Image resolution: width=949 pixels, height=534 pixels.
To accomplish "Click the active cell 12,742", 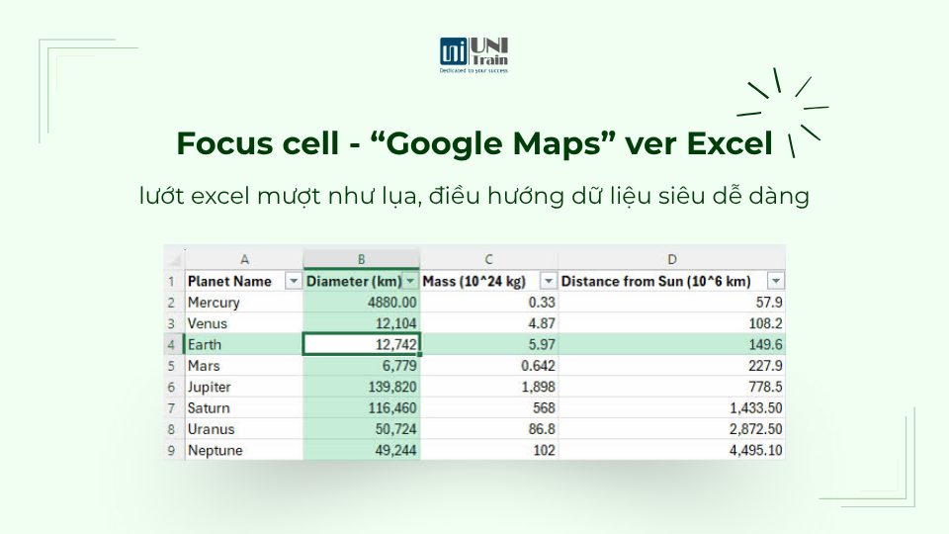I will pos(362,344).
